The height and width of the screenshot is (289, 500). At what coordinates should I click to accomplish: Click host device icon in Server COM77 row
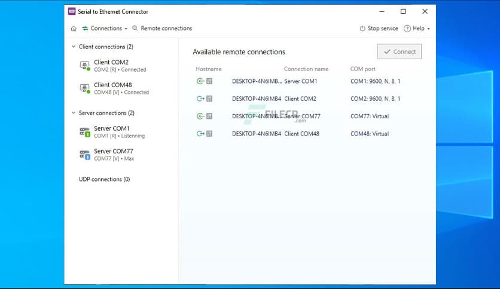click(209, 116)
